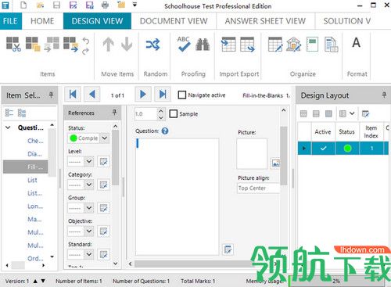Switch to the SOLUTION V tab

347,21
